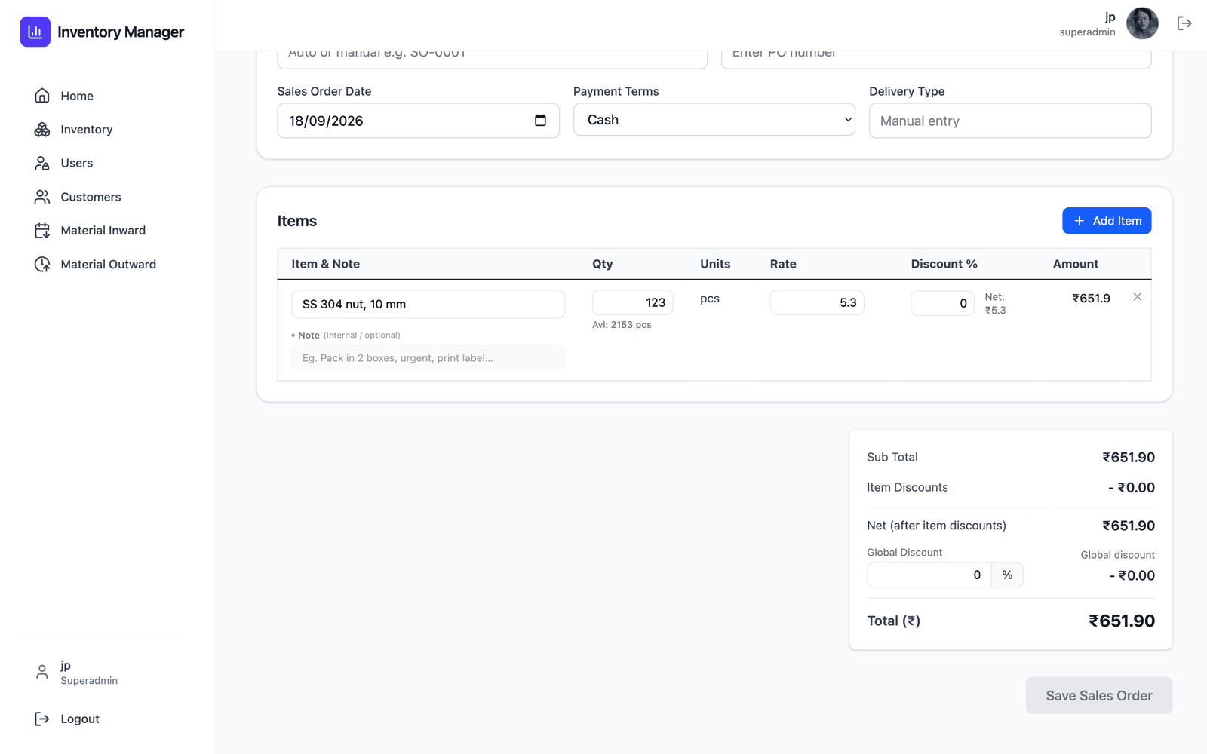The width and height of the screenshot is (1207, 754).
Task: Expand the Payment Terms dropdown
Action: [714, 120]
